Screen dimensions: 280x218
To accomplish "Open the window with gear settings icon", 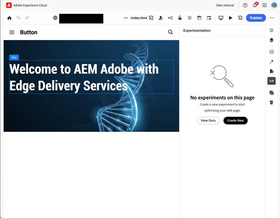I will (x=209, y=18).
